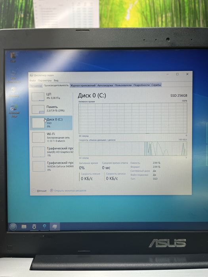Click the Системный диск Да value
Viewport: 208px width, 277px height.
pyautogui.click(x=155, y=171)
